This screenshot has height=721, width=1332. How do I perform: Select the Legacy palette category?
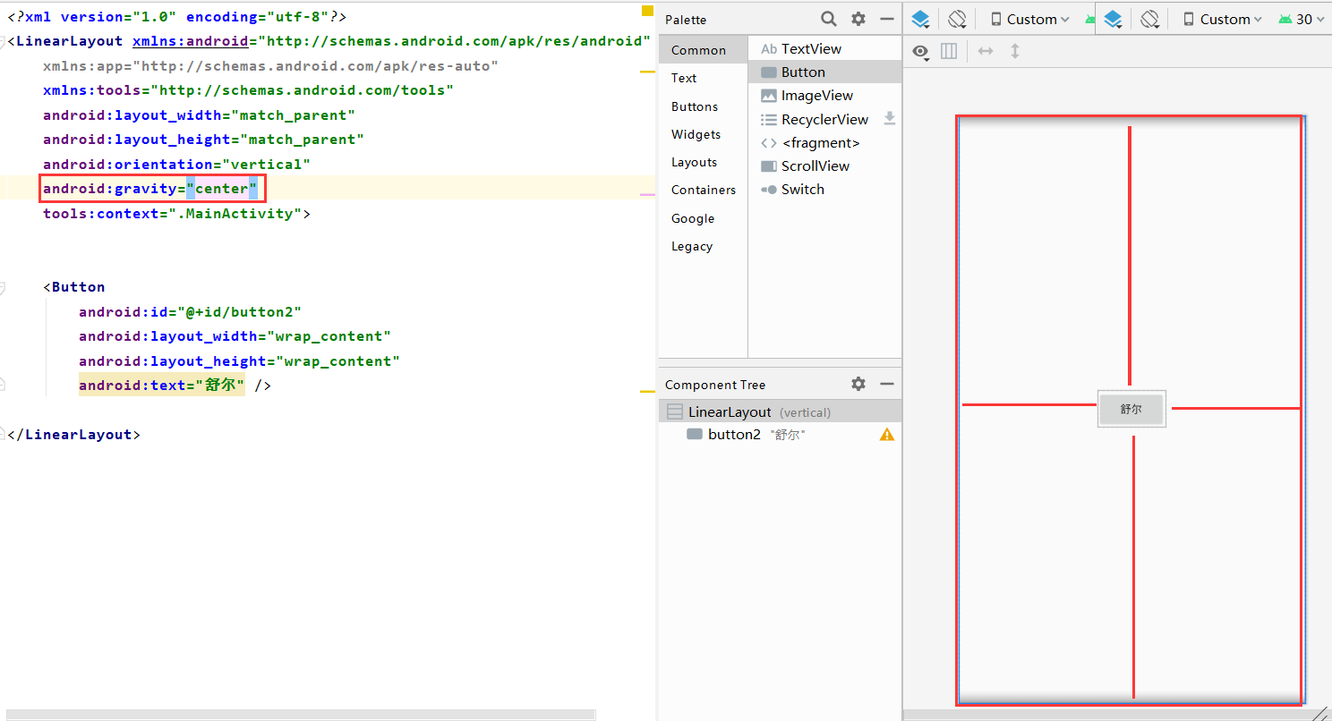click(703, 246)
